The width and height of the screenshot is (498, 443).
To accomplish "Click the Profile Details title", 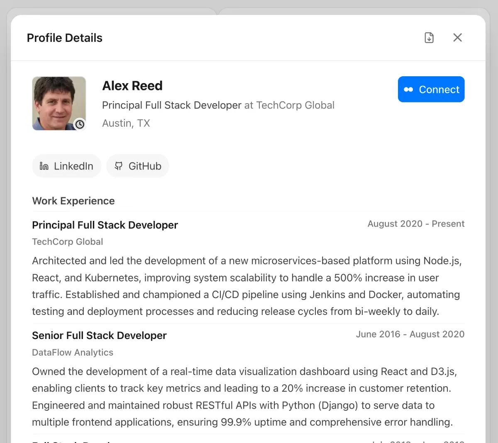I will tap(65, 38).
